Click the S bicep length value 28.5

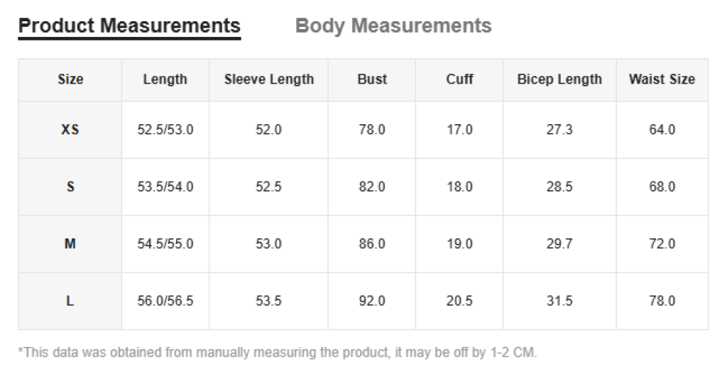(559, 187)
